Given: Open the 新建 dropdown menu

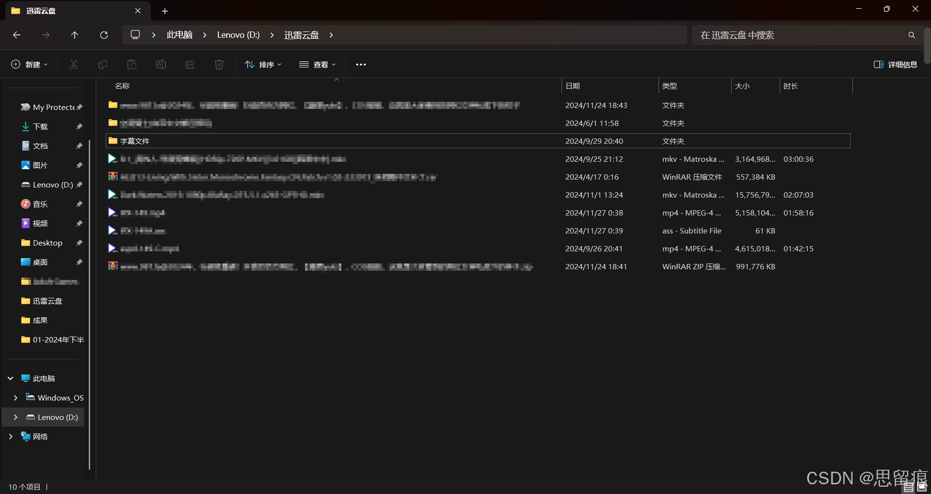Looking at the screenshot, I should (30, 64).
